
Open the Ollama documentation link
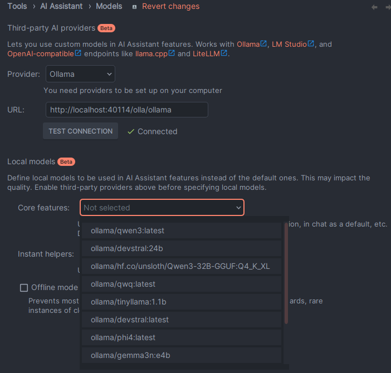[248, 45]
